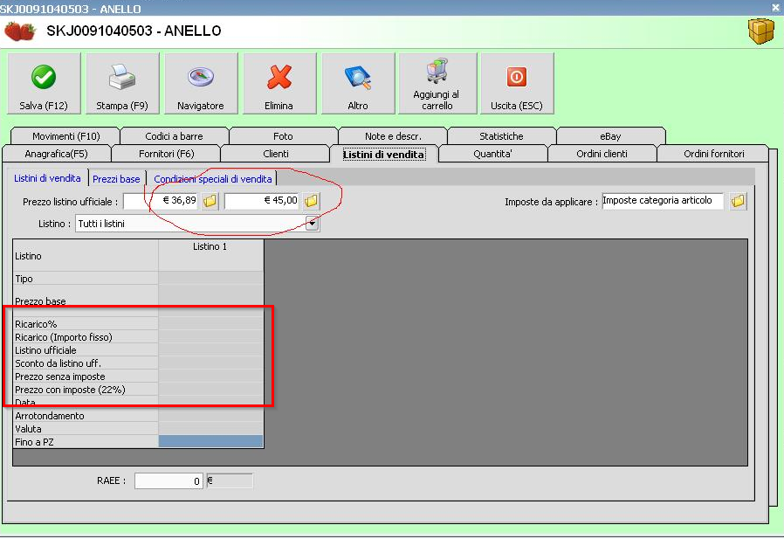Open the Altro magnifier button
The image size is (784, 539).
coord(358,84)
